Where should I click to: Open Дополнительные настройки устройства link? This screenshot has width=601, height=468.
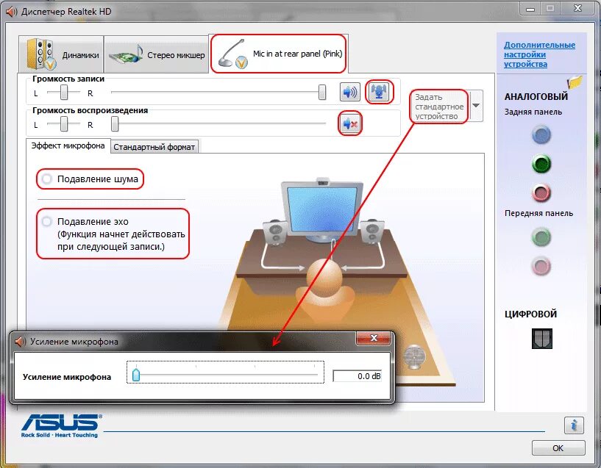(539, 54)
